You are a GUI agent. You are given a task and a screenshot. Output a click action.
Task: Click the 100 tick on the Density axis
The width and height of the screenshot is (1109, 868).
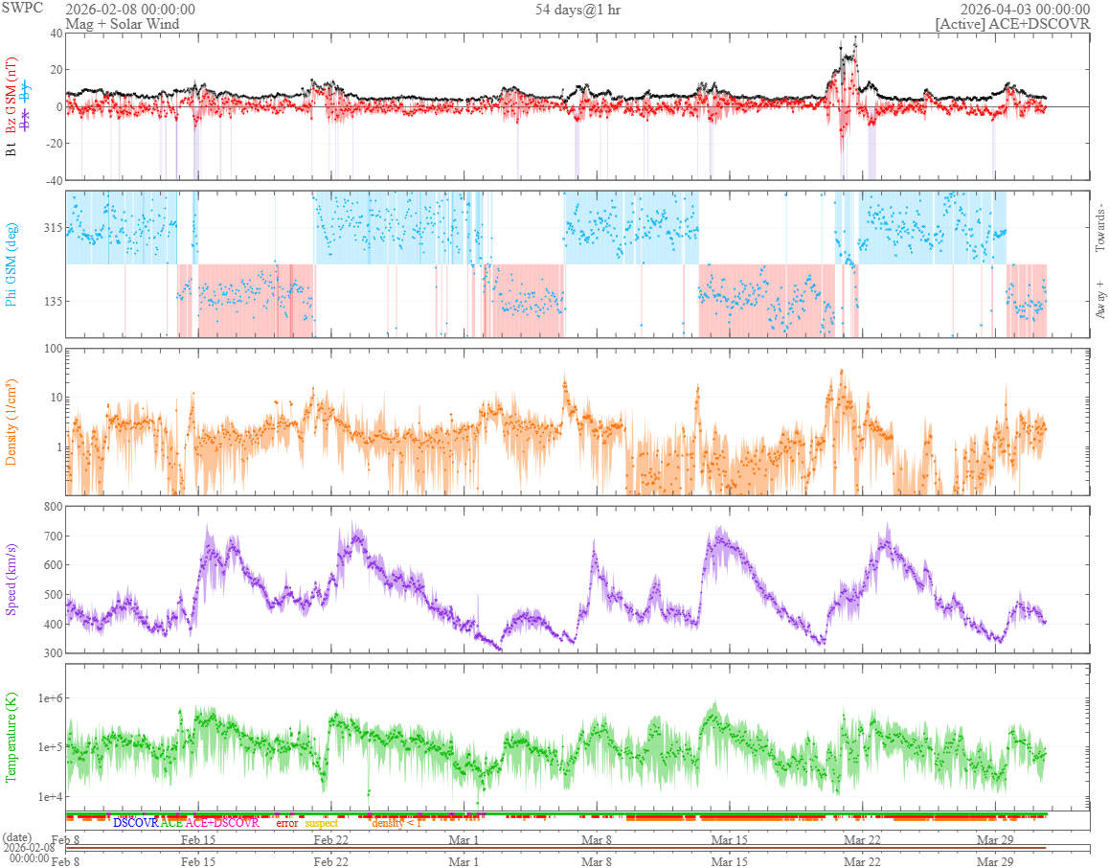click(53, 348)
